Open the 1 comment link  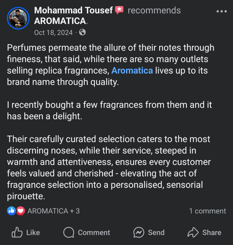(207, 211)
